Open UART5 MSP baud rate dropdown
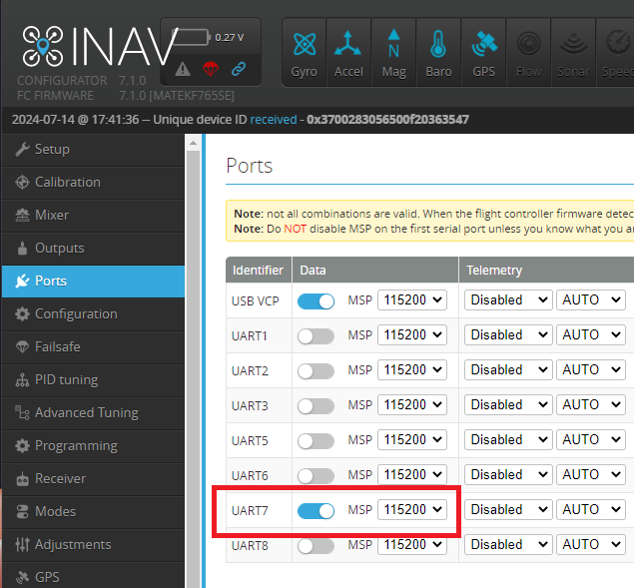Screen dimensions: 634x588 click(412, 439)
